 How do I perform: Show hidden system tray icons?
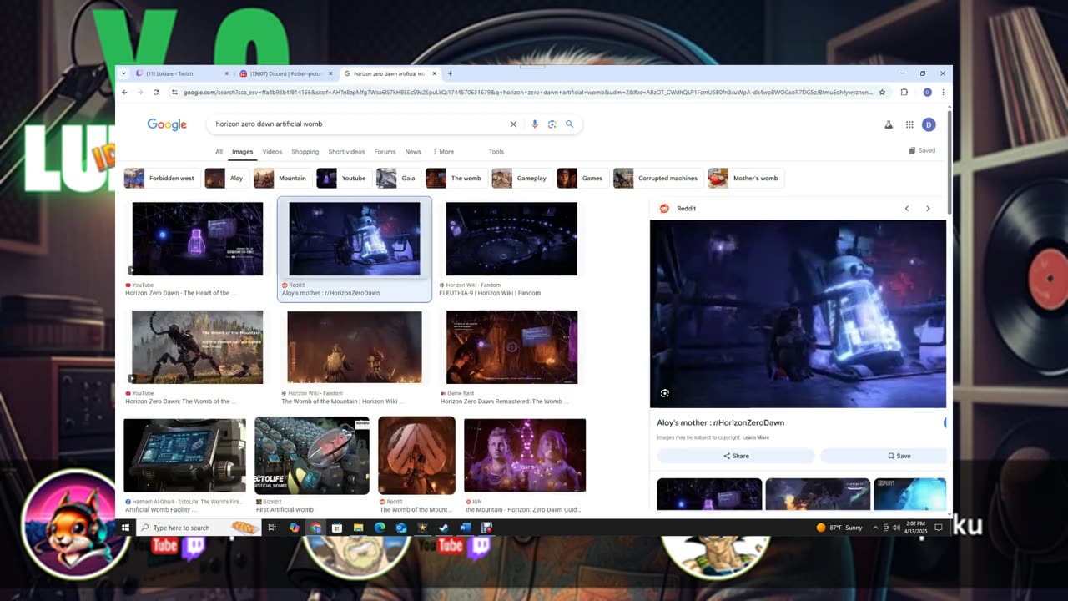(875, 528)
